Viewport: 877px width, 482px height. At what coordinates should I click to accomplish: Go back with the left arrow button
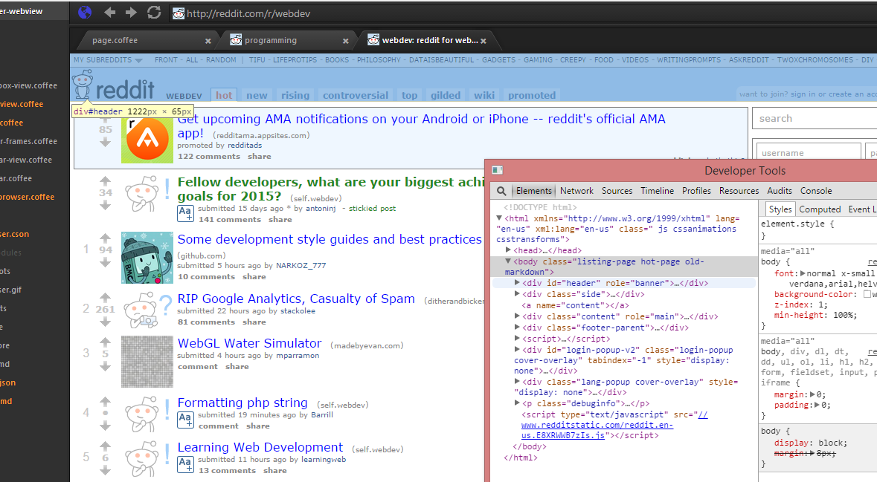pos(109,13)
